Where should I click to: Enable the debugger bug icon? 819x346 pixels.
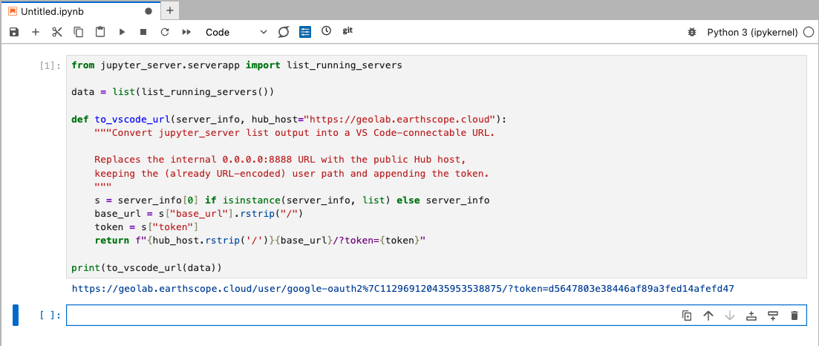coord(692,33)
